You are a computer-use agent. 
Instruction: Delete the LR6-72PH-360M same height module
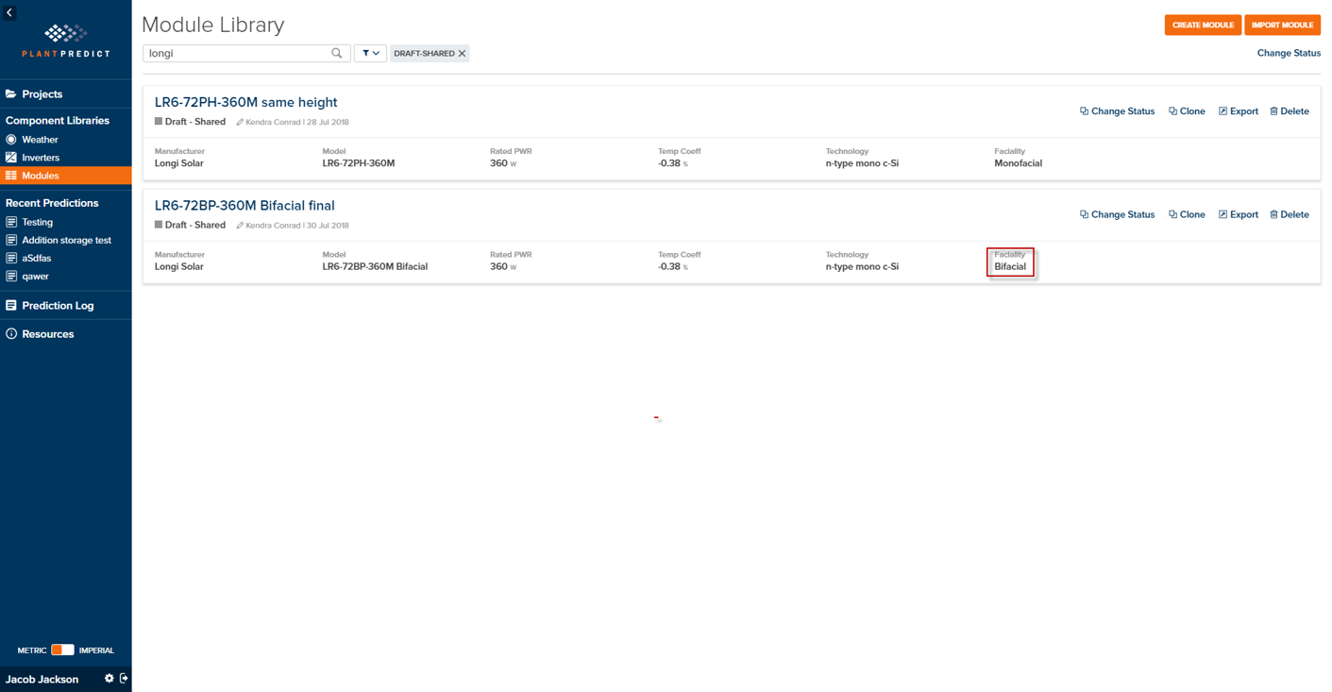click(x=1289, y=111)
